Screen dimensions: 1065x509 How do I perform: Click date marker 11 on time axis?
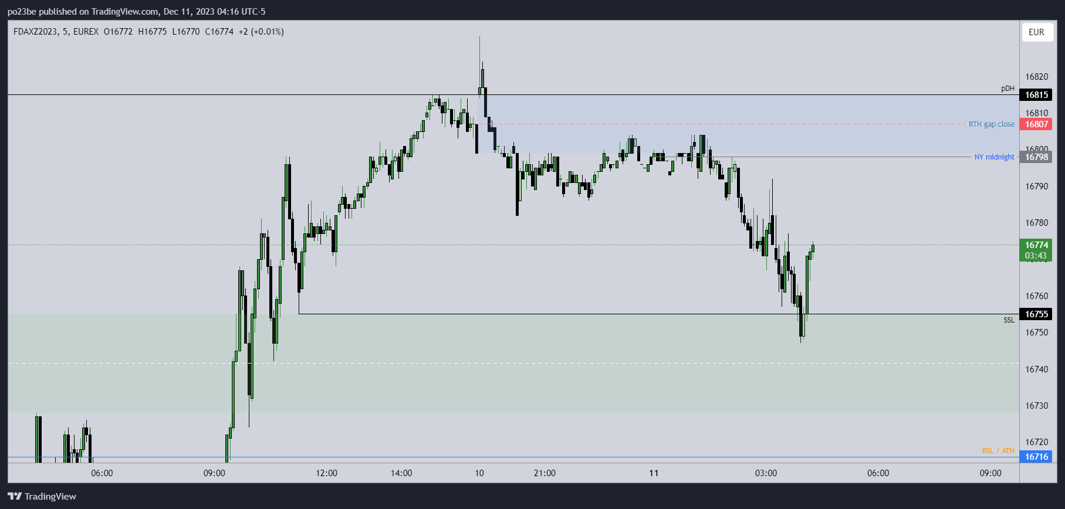(654, 473)
